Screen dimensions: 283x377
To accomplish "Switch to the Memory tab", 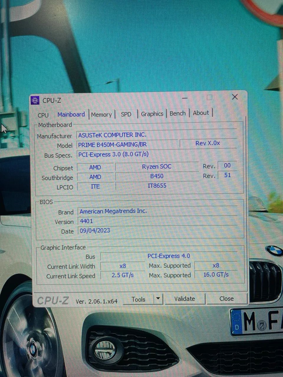I will (101, 115).
